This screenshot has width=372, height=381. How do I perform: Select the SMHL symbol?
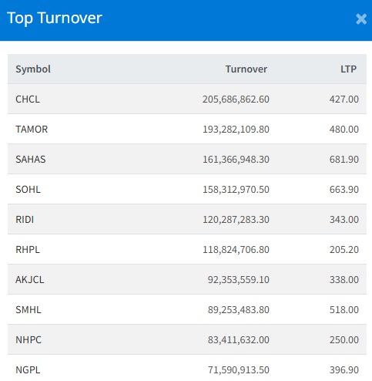(28, 310)
